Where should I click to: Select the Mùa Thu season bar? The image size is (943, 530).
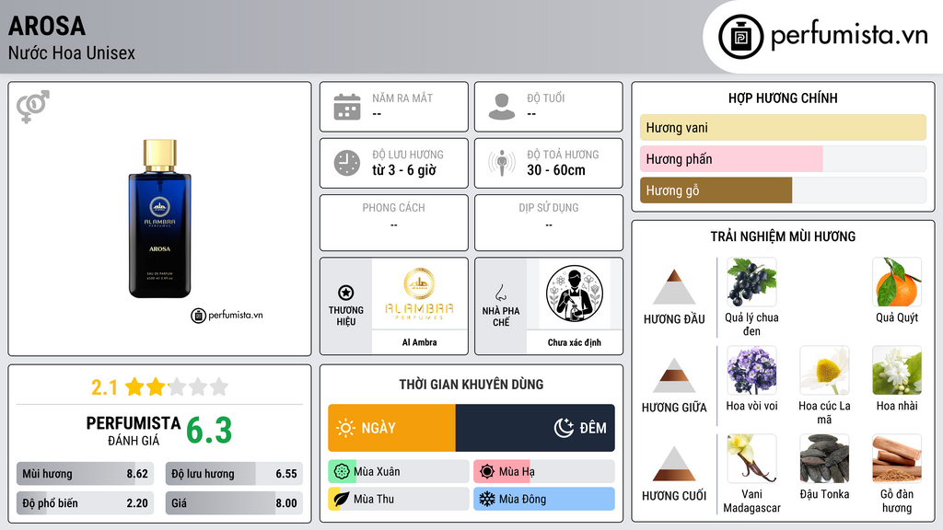[x=399, y=499]
